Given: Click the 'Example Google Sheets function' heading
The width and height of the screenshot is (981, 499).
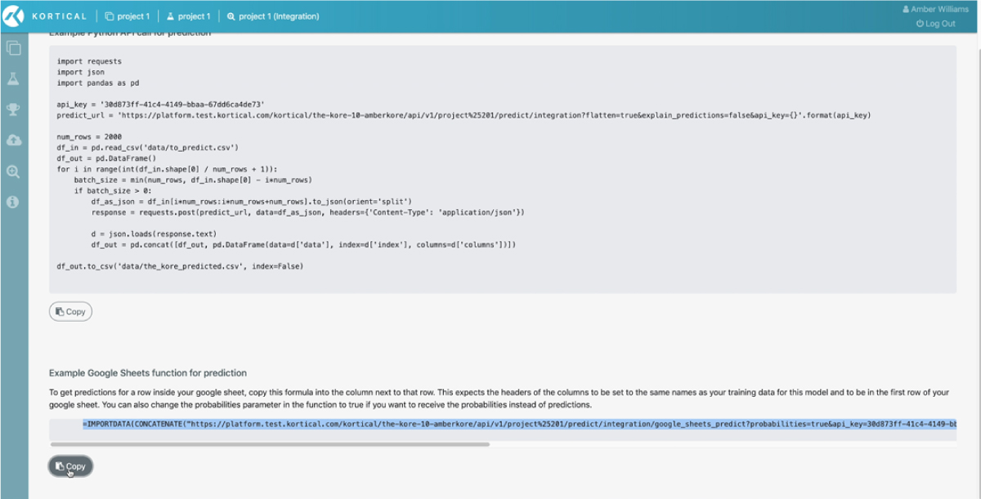Looking at the screenshot, I should tap(148, 373).
